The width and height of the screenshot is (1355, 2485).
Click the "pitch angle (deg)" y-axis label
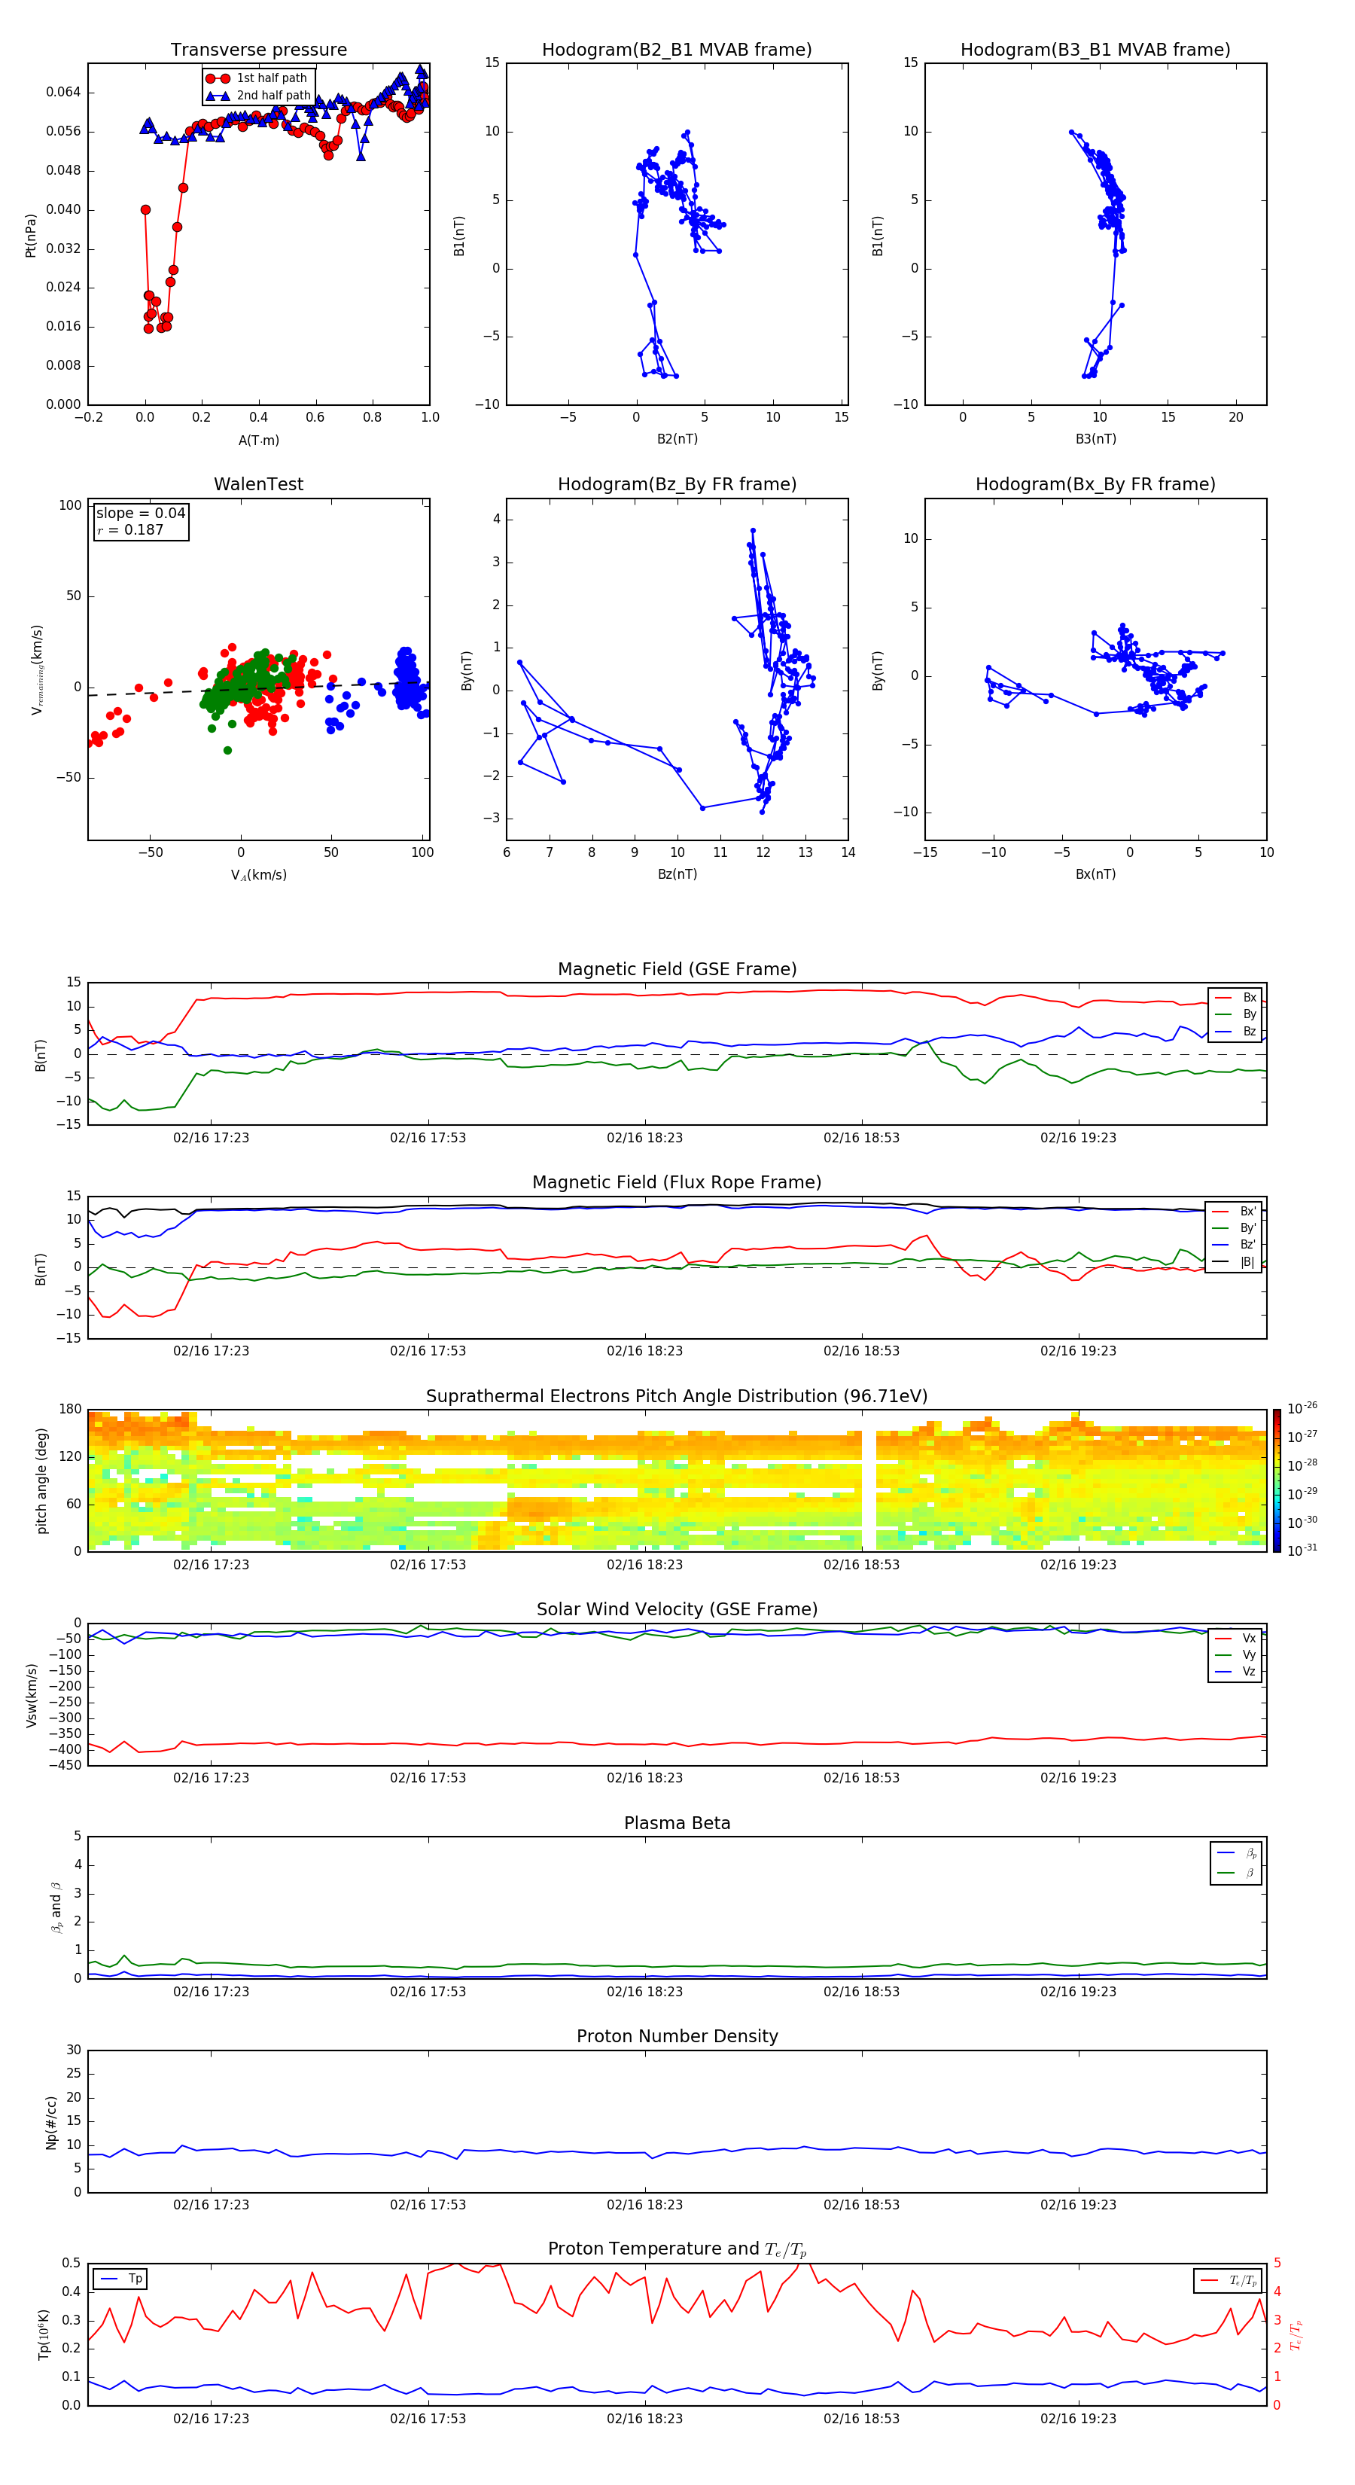(41, 1480)
